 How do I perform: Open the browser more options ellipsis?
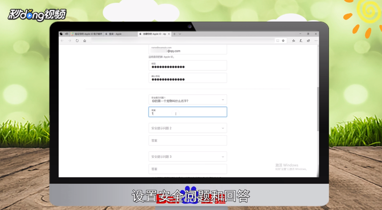[x=316, y=41]
